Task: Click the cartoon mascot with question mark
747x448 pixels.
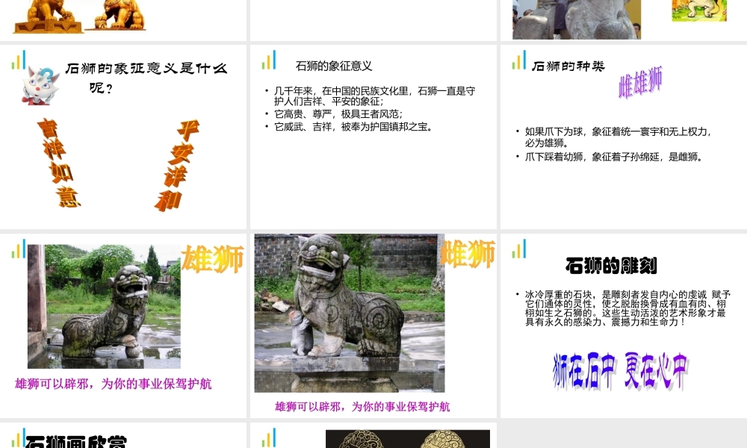Action: 40,86
